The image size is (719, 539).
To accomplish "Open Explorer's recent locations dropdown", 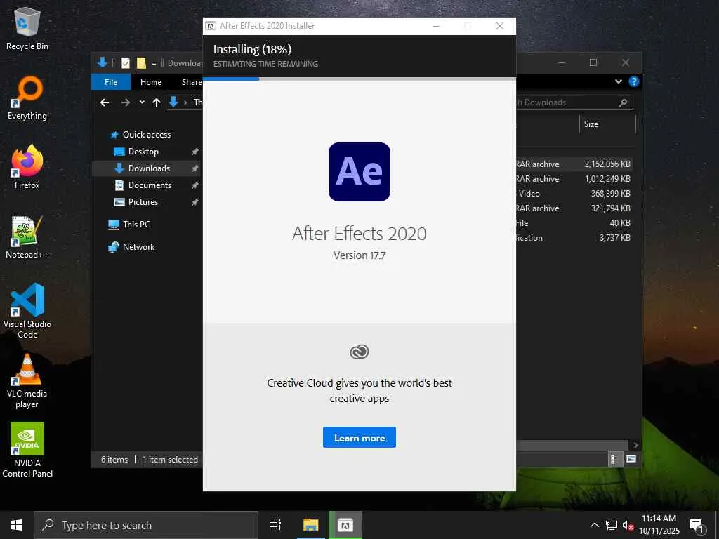I will tap(142, 102).
